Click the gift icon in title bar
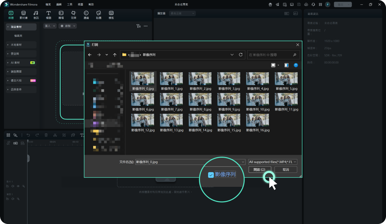The width and height of the screenshot is (386, 224). tap(270, 4)
